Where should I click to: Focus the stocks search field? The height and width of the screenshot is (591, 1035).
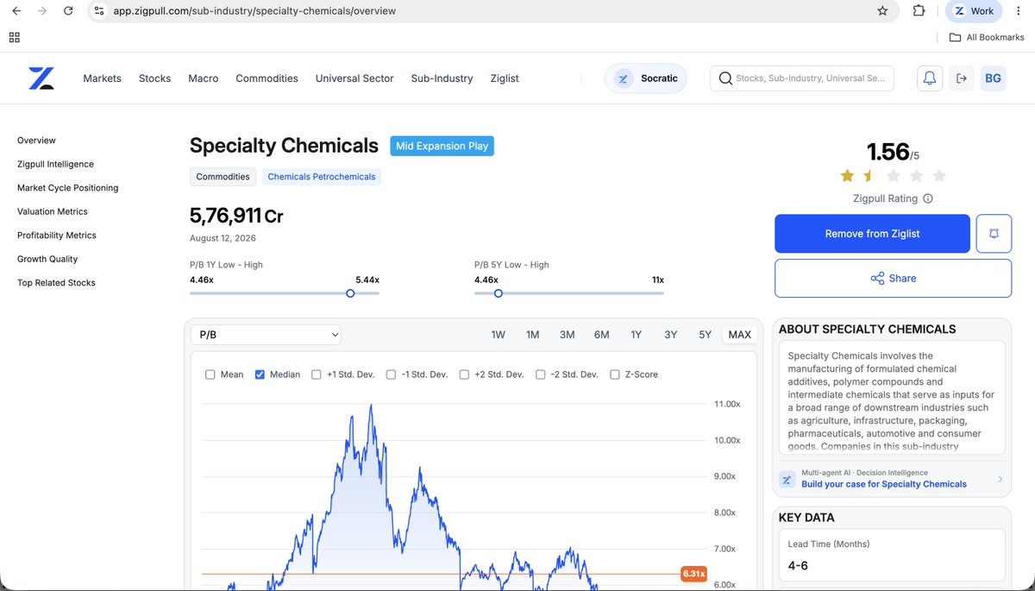[x=802, y=79]
